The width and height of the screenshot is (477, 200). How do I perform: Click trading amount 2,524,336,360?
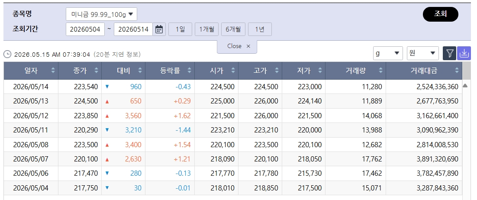click(438, 87)
